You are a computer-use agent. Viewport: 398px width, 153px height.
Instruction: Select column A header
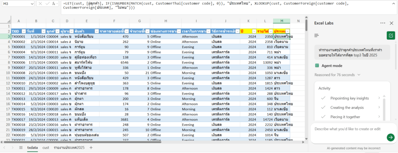19,21
